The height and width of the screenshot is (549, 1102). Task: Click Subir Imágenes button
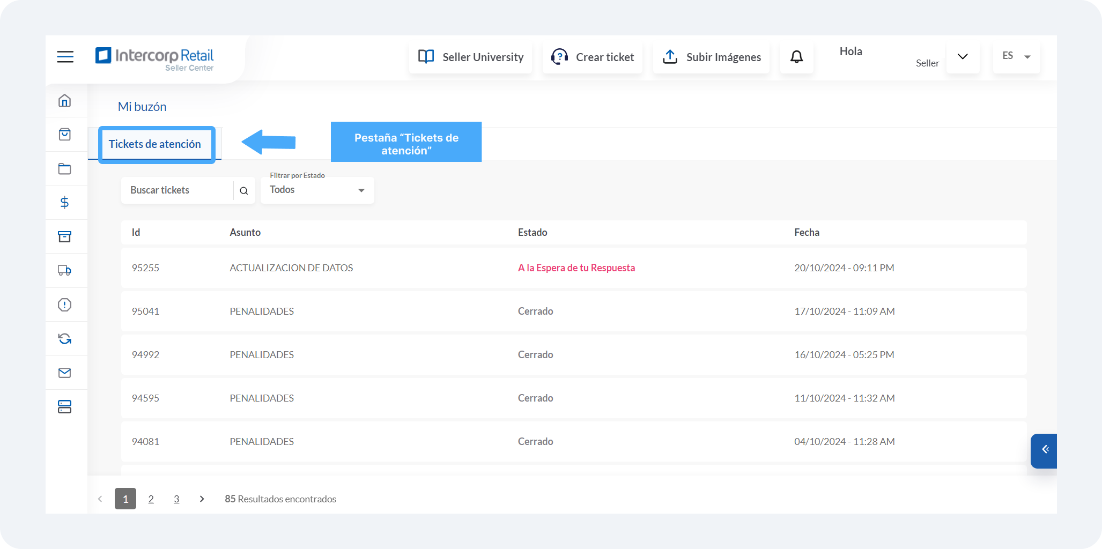712,57
